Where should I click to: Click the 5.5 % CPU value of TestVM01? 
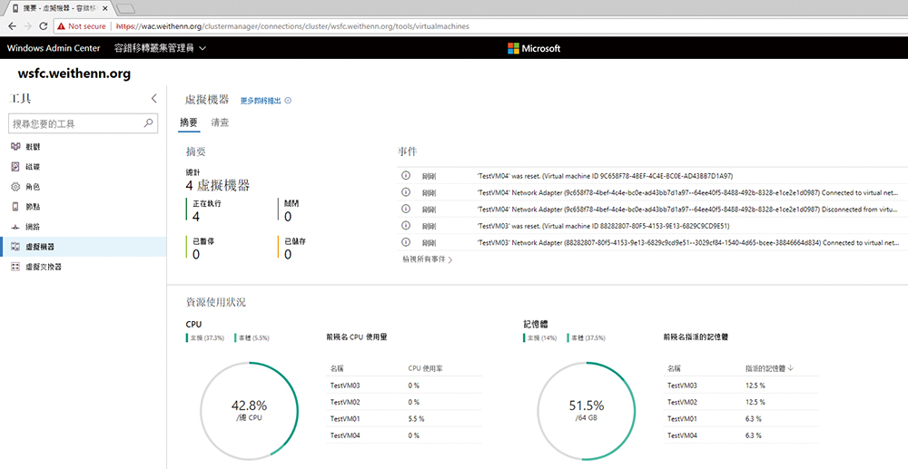coord(416,419)
